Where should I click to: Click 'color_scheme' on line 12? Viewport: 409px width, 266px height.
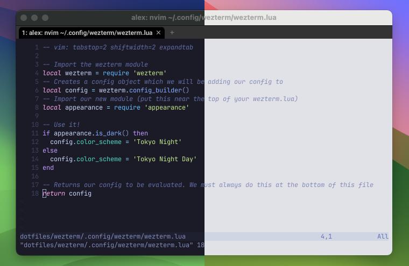point(99,142)
